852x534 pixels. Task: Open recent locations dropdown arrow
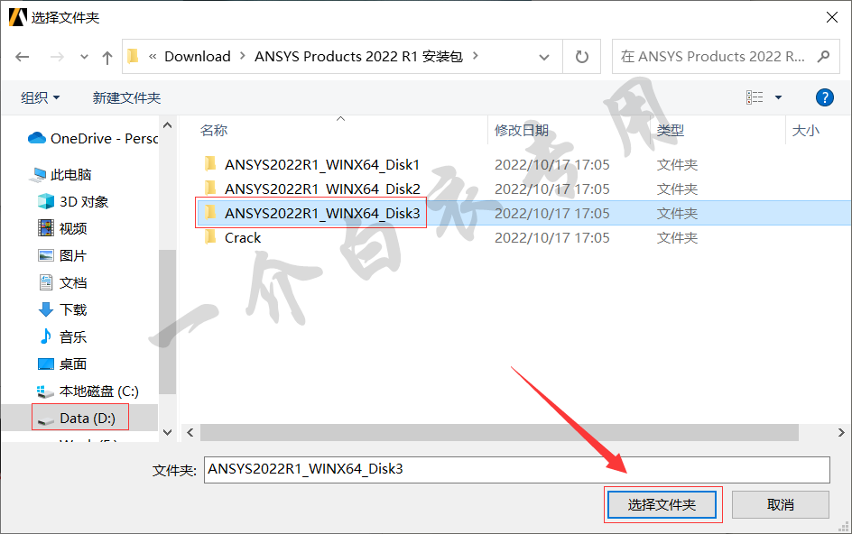click(84, 57)
